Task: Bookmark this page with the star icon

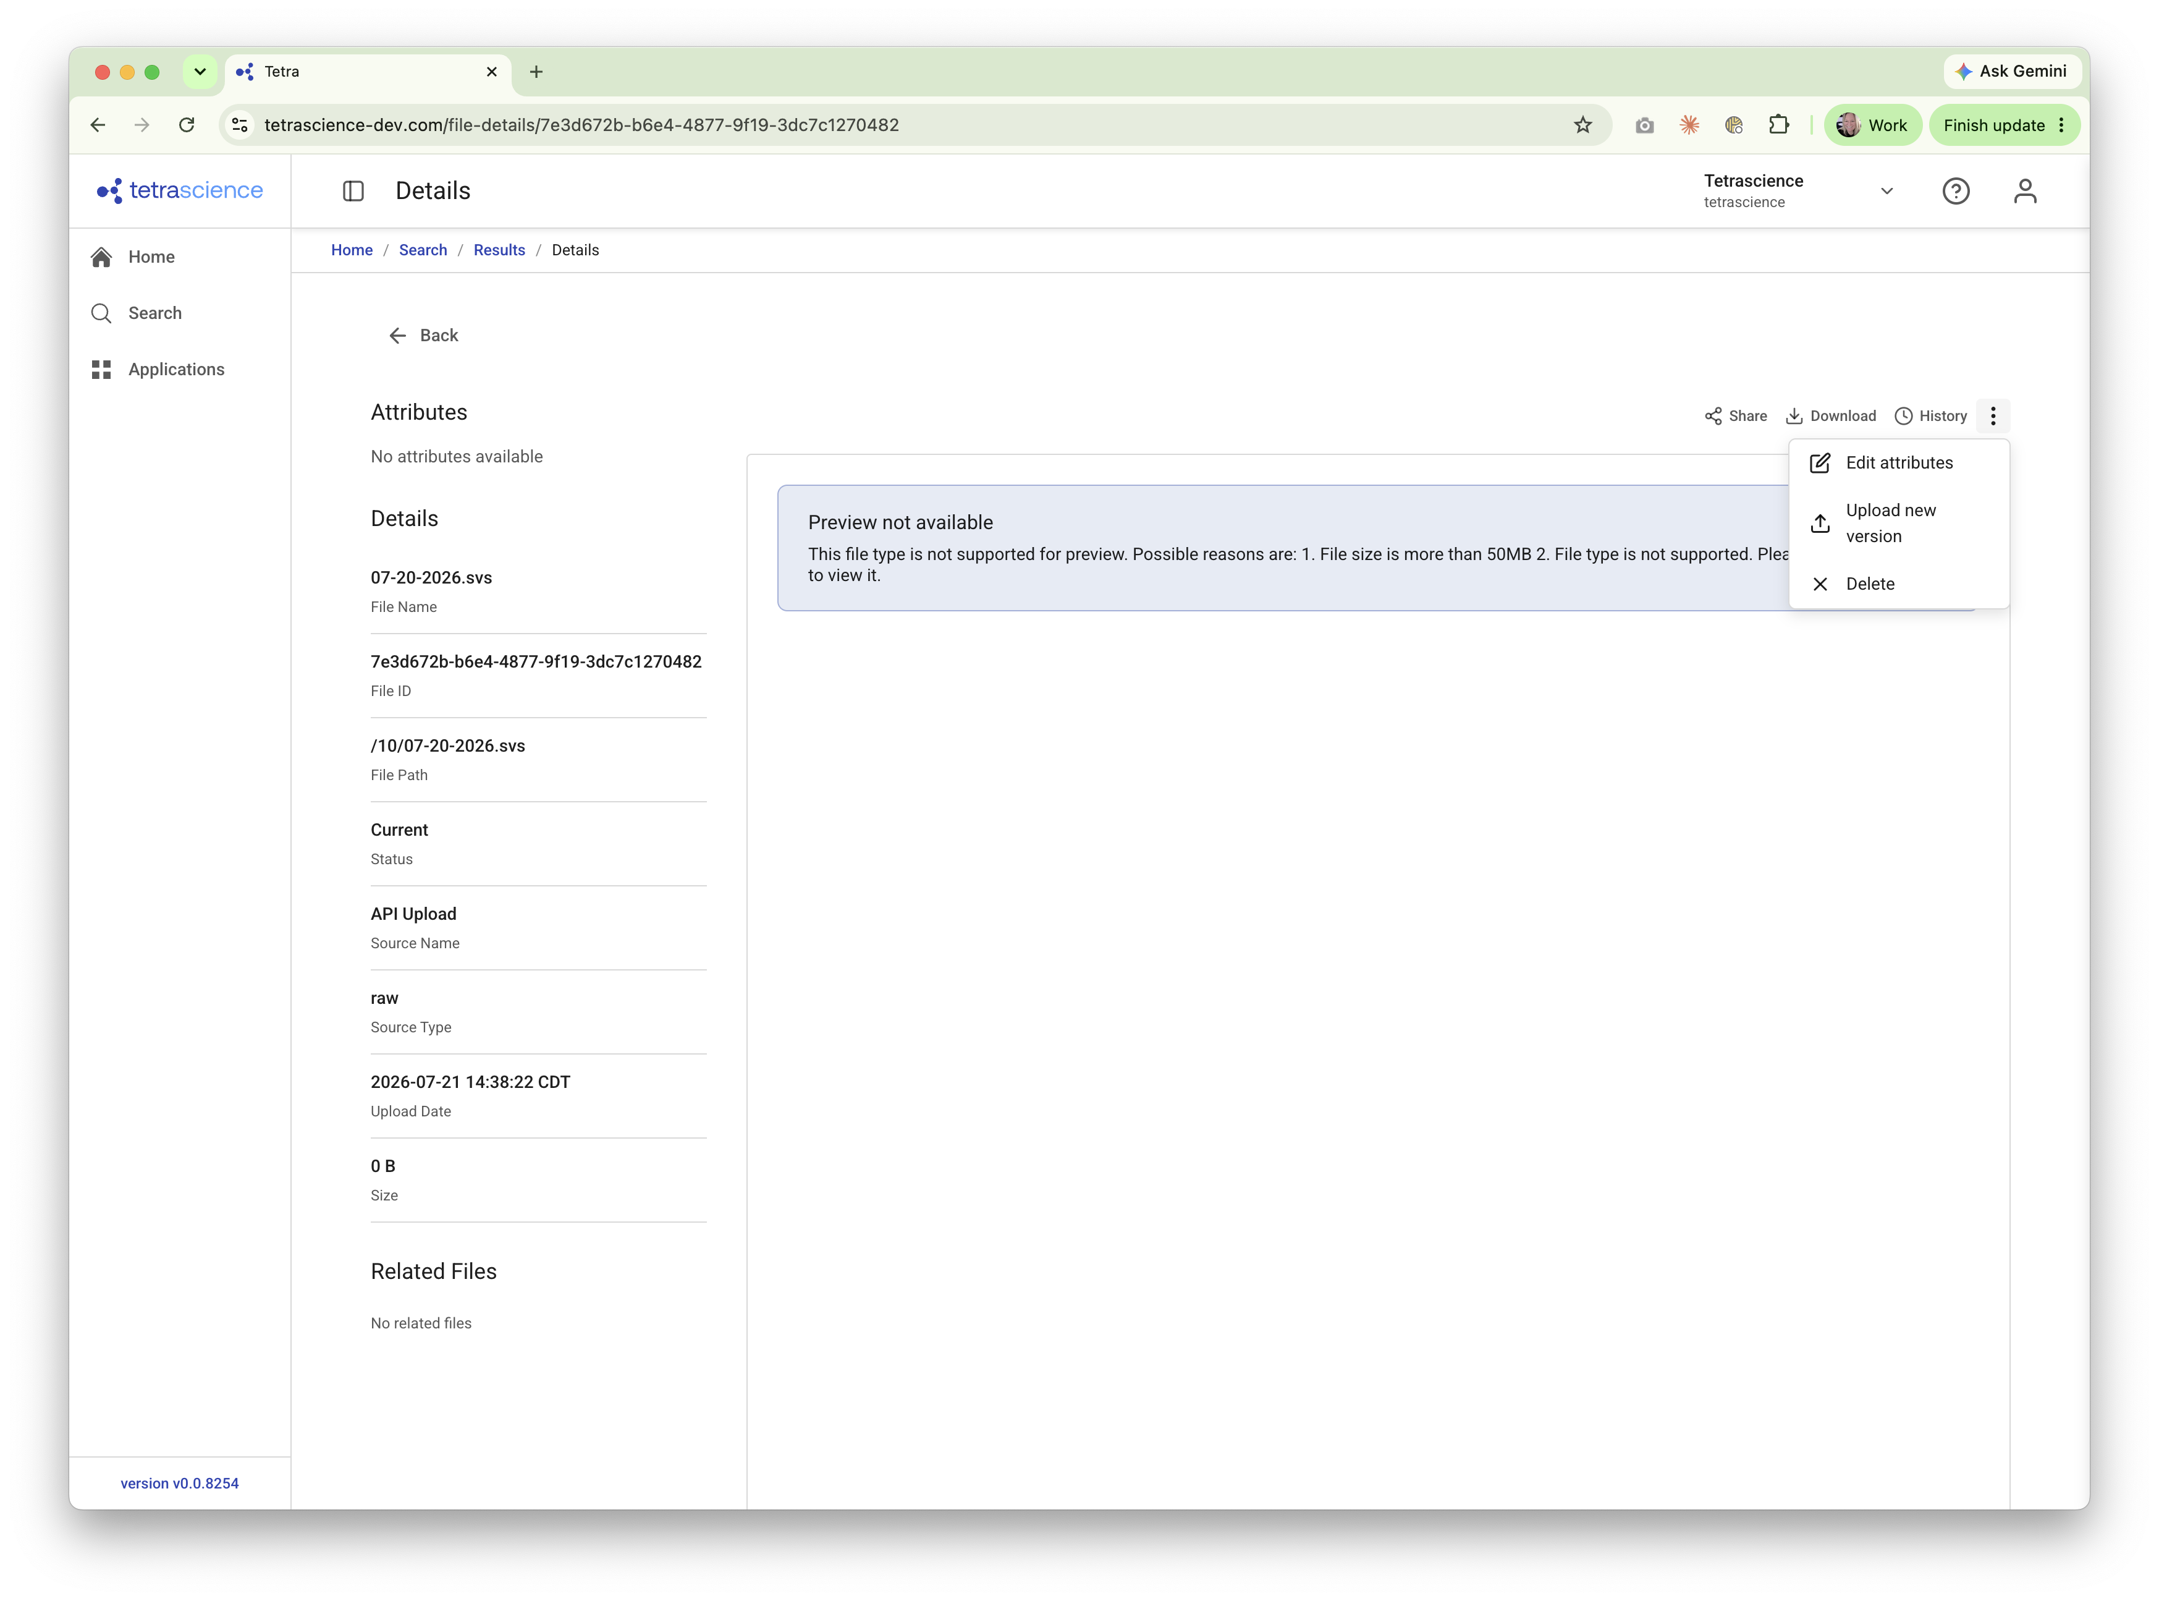Action: (x=1582, y=125)
